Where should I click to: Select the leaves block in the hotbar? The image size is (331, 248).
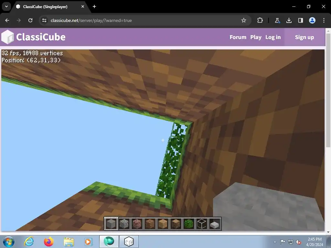pos(189,224)
